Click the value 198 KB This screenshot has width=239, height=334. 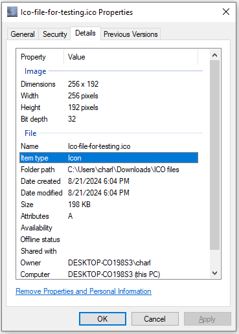click(79, 205)
